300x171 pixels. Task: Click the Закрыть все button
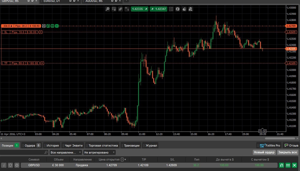[x=288, y=152]
